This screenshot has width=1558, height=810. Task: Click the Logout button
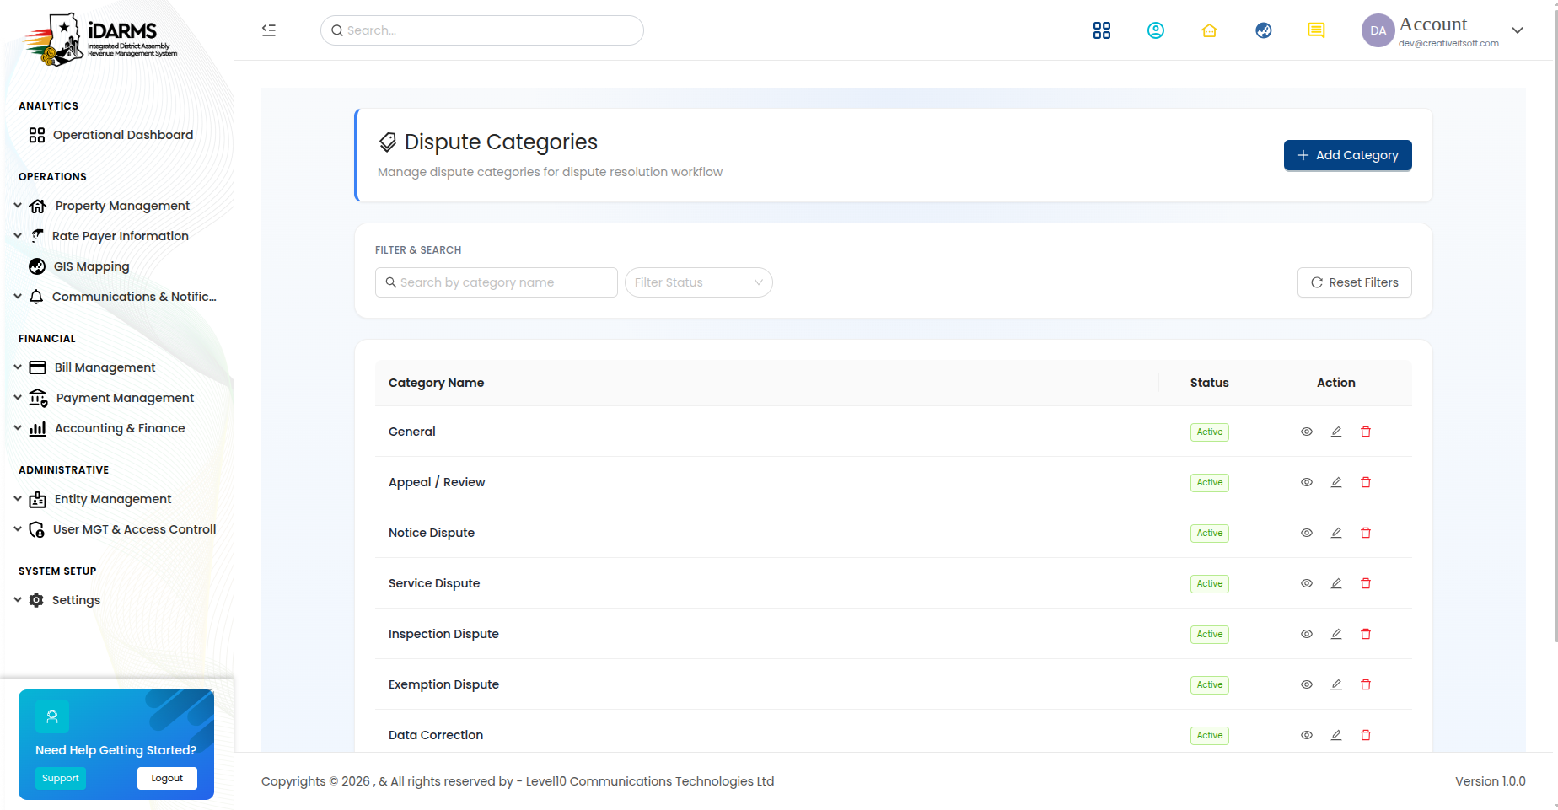(x=167, y=779)
